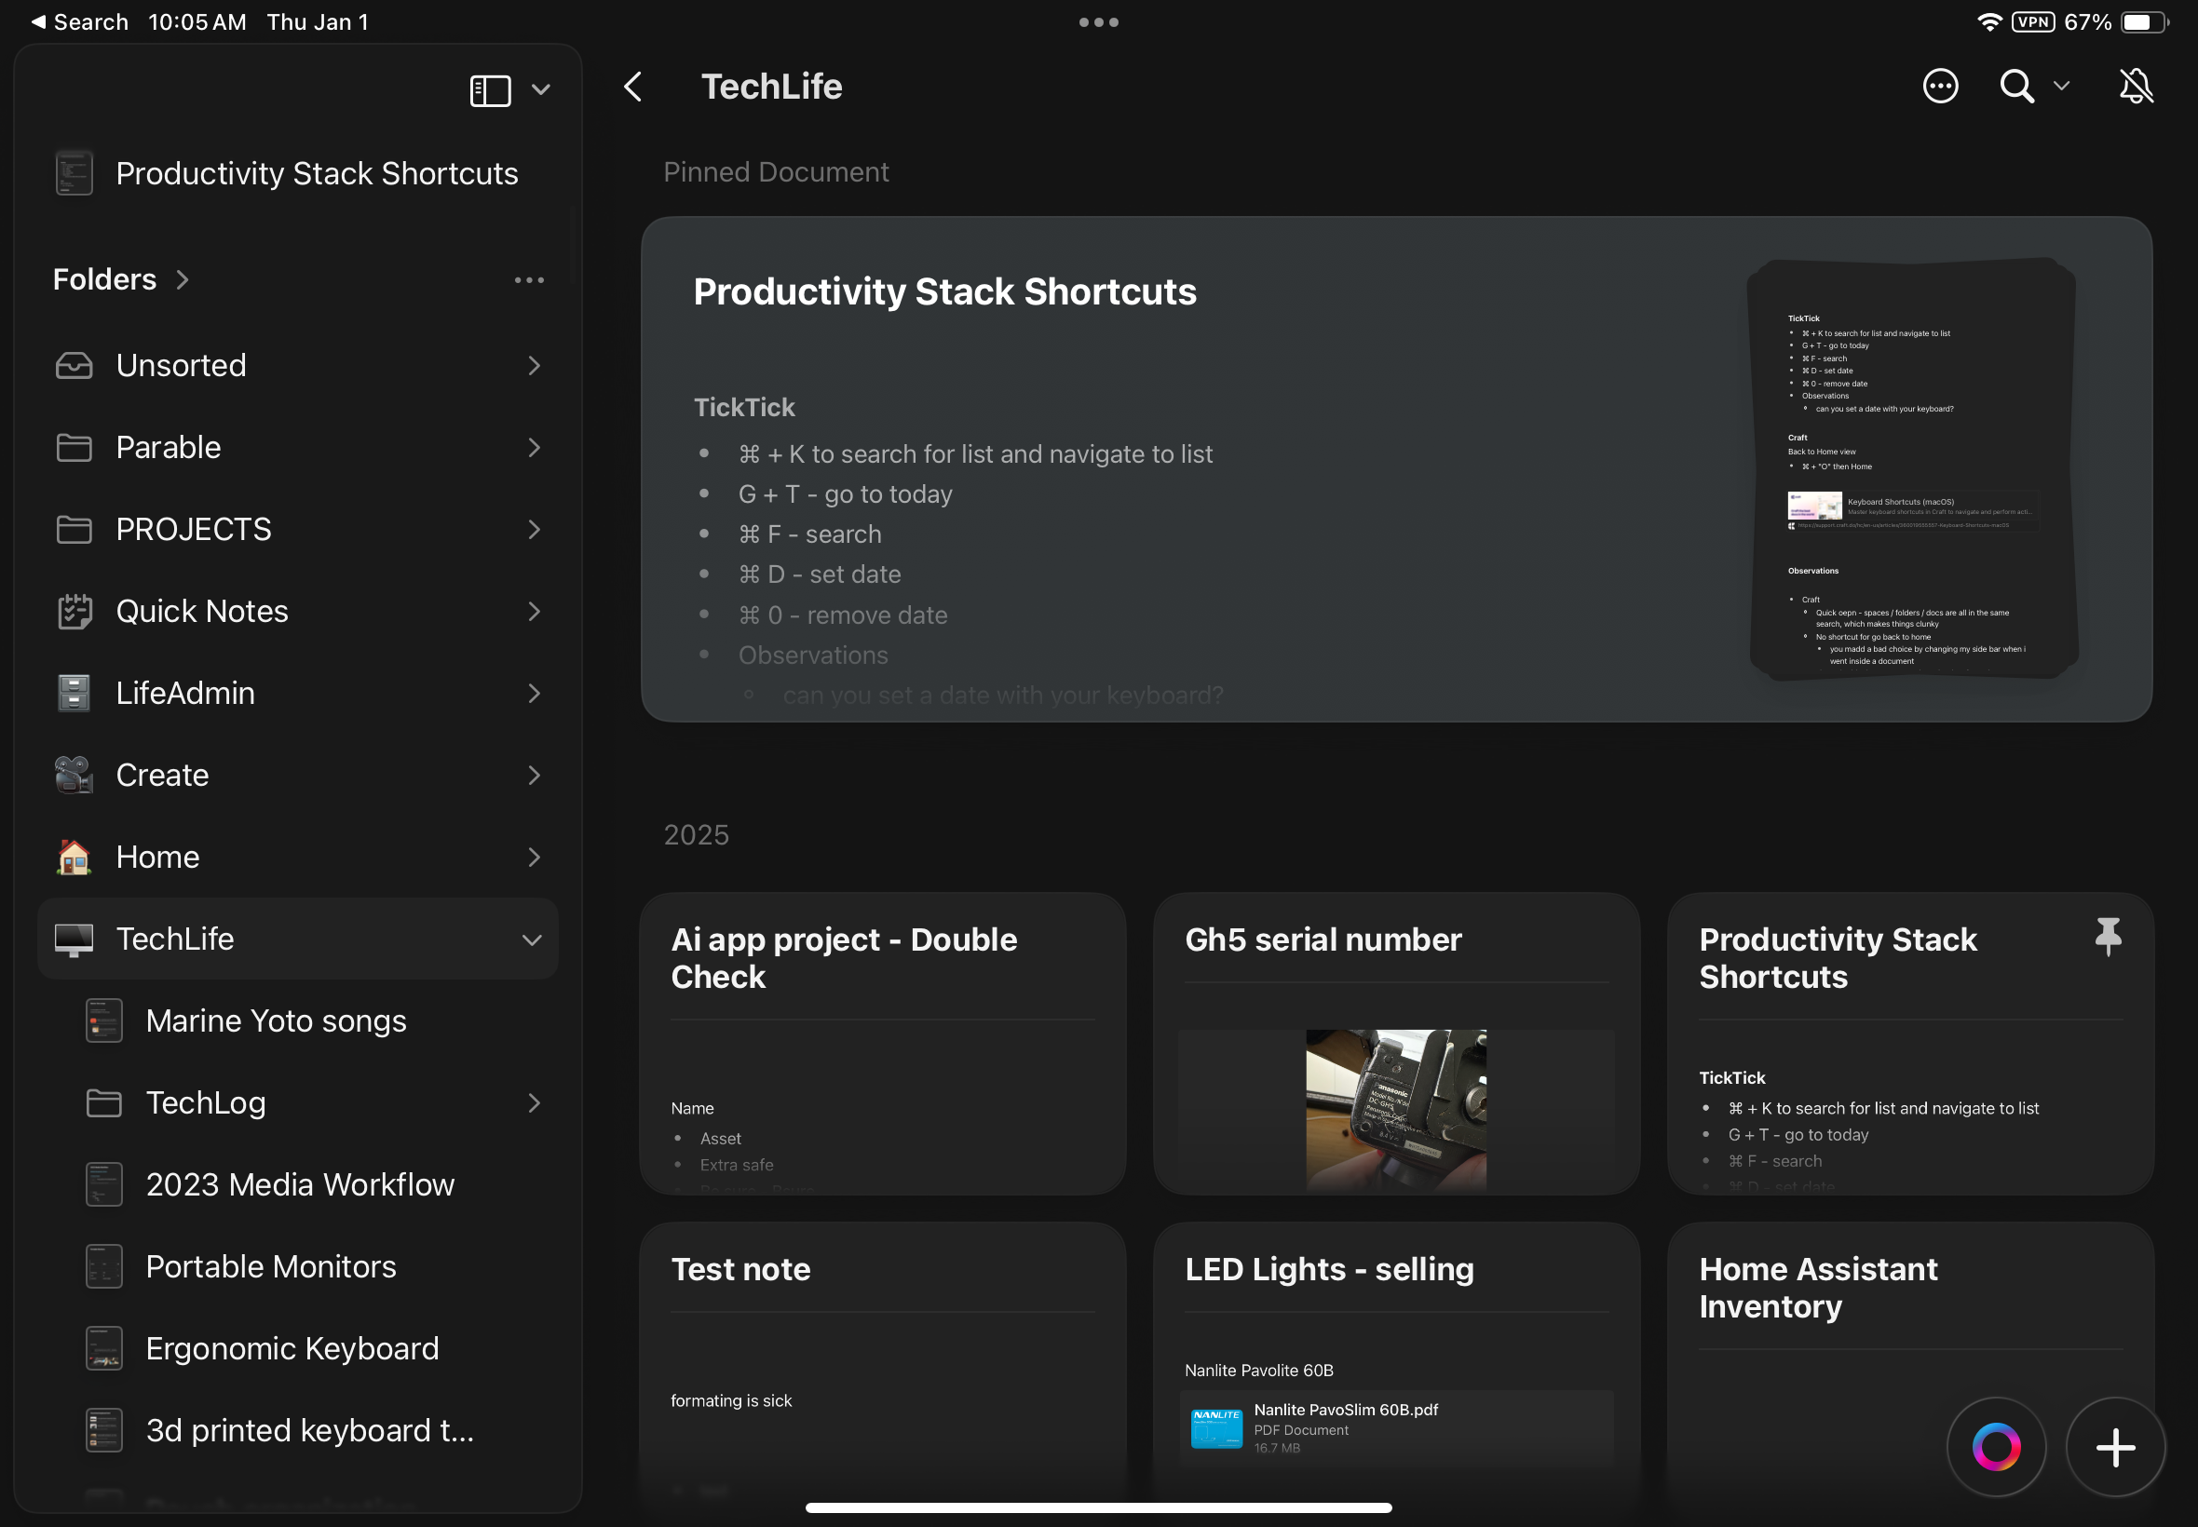Tap the plus button to add document
The image size is (2198, 1527).
click(x=2115, y=1447)
